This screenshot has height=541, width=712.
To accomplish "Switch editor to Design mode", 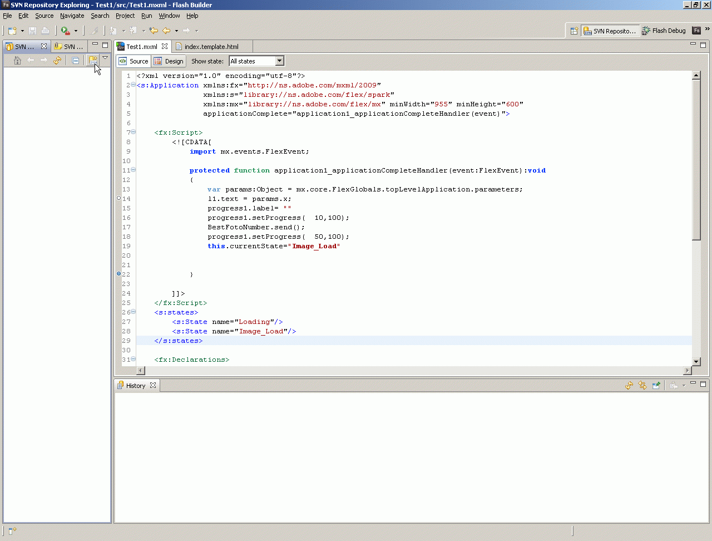I will [x=169, y=61].
